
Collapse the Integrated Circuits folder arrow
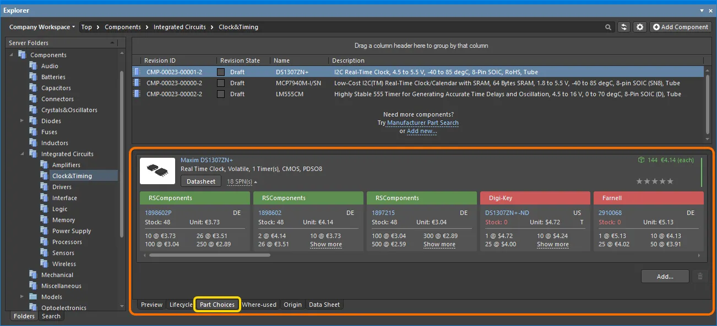22,154
